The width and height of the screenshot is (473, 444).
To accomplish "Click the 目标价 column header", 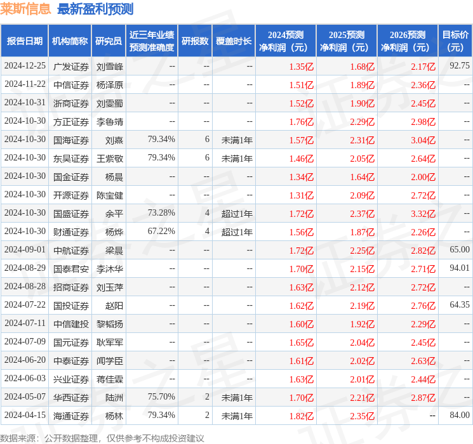I will click(455, 41).
